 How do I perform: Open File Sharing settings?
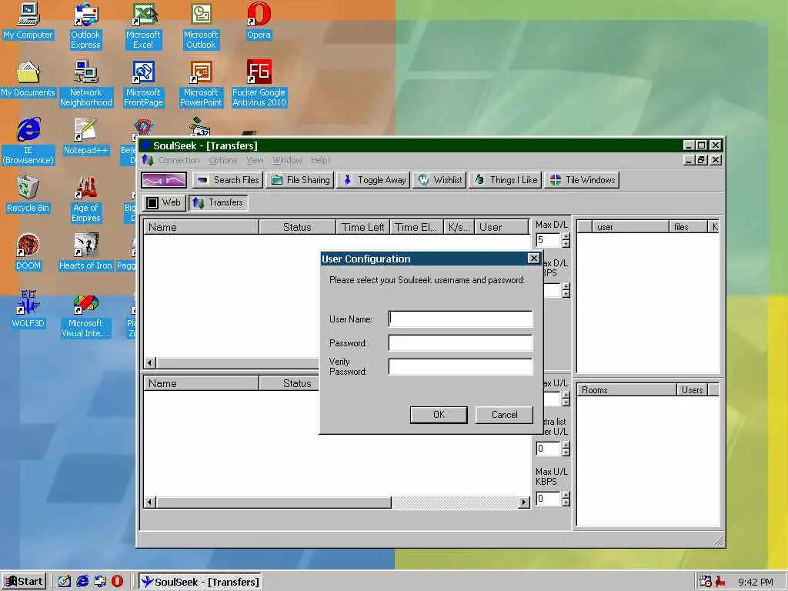click(300, 180)
